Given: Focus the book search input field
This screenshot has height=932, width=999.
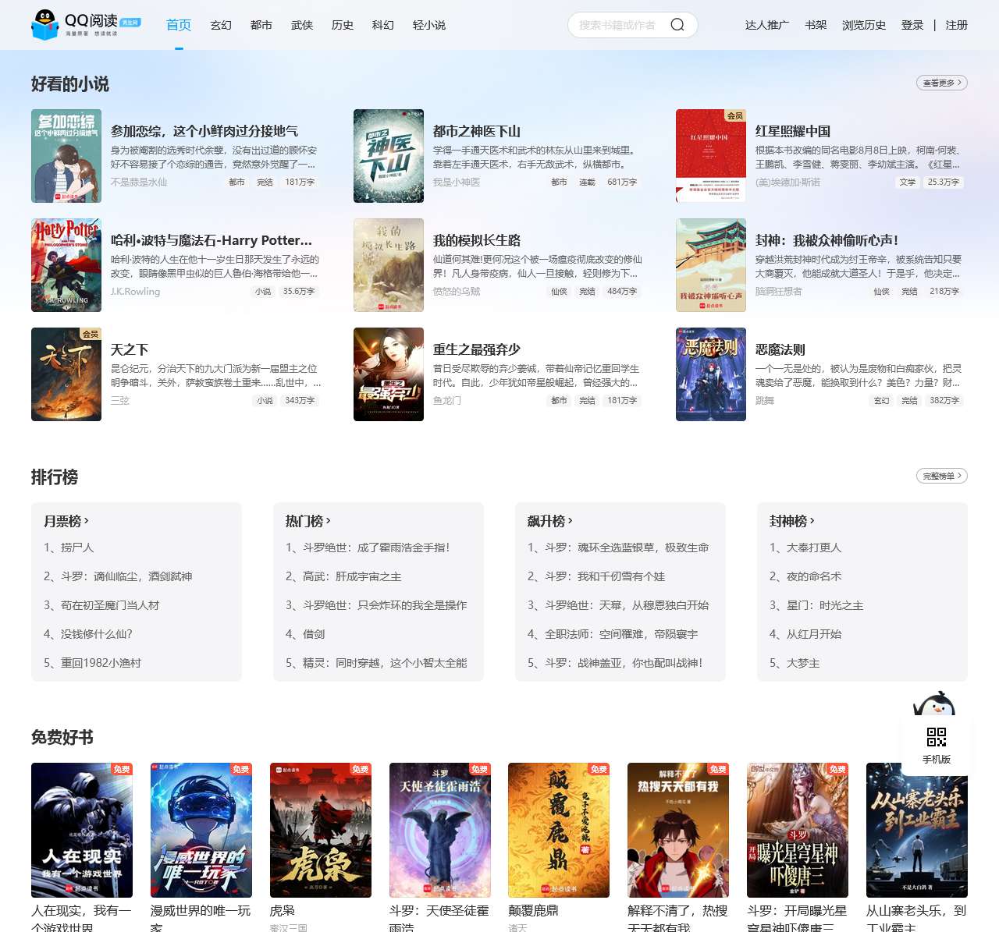Looking at the screenshot, I should tap(618, 25).
